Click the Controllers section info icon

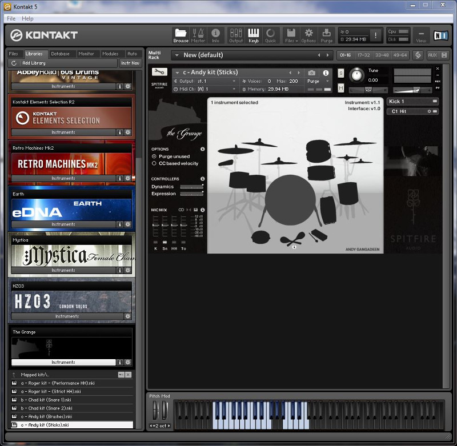point(203,179)
